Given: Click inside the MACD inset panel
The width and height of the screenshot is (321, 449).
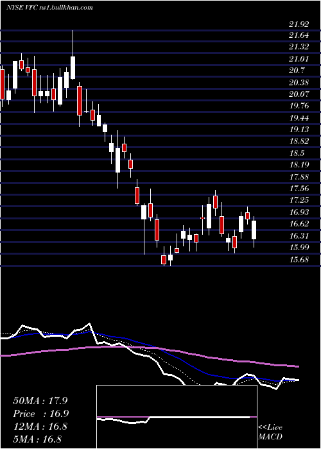Looking at the screenshot, I should click(x=177, y=417).
